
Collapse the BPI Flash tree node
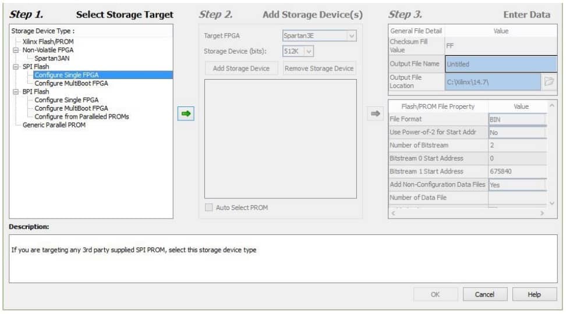(x=16, y=92)
